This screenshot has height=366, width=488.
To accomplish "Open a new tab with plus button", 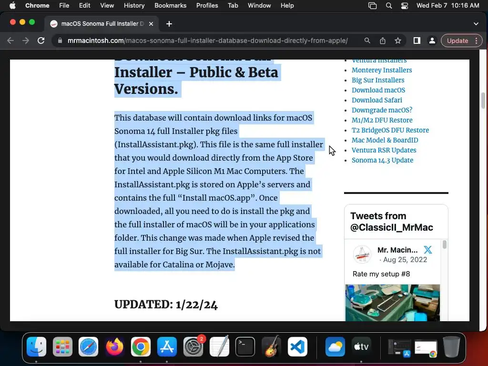I will 169,24.
